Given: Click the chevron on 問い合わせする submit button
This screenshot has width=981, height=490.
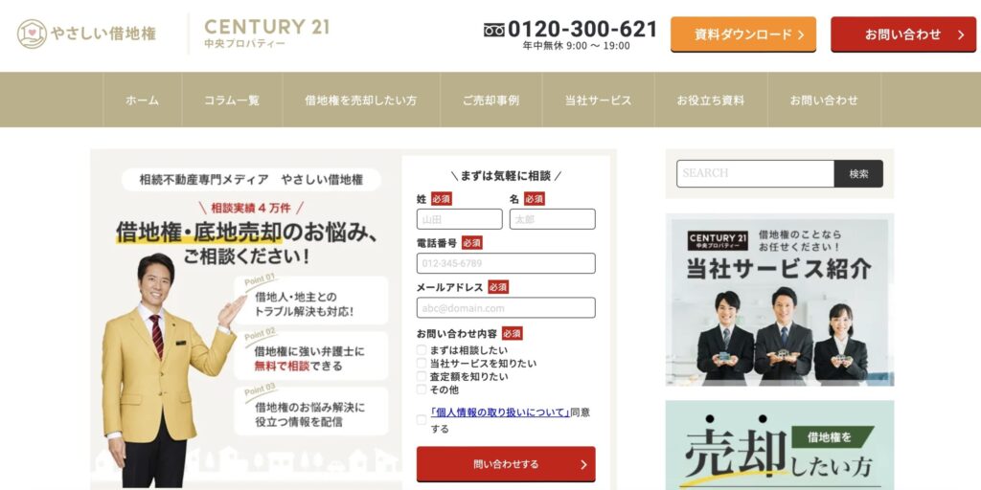Looking at the screenshot, I should pyautogui.click(x=583, y=464).
